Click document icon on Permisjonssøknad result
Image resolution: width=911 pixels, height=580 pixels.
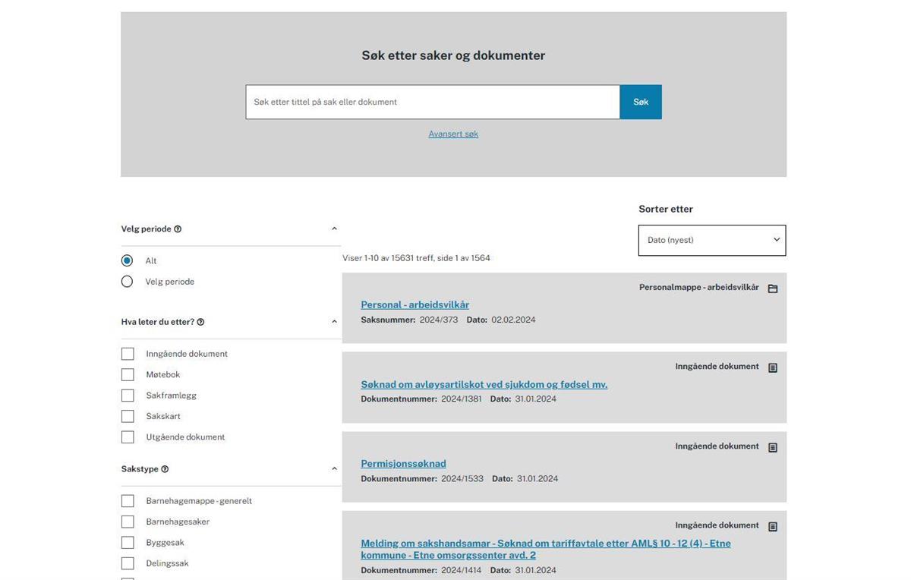[773, 447]
